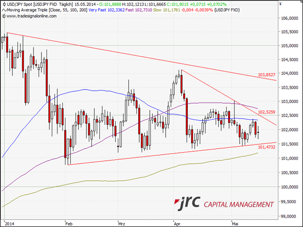303x227 pixels.
Task: Click the candlestick icon beside USD/JPY Spot
Action: (x=4, y=4)
